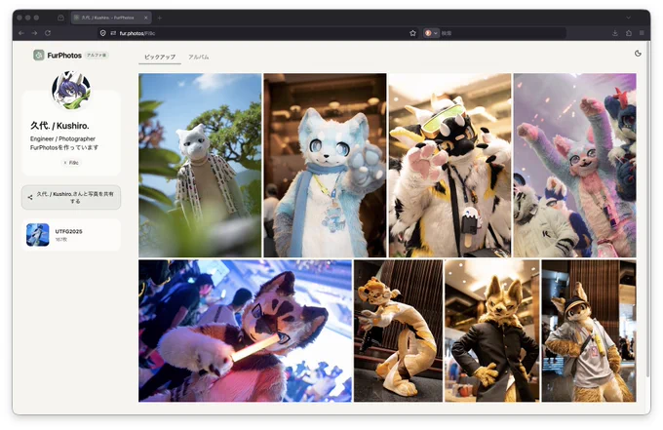Open photo of blue cat with scarf waving

(325, 166)
